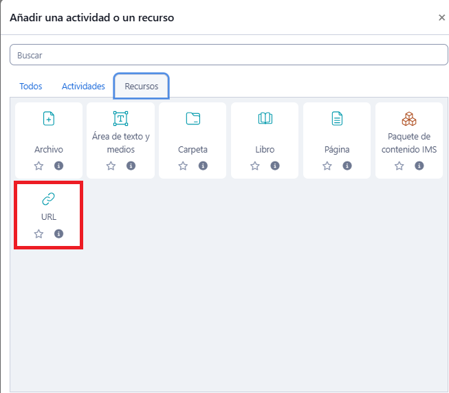Screen dimensions: 449x393
Task: Open info for URL resource
Action: 58,234
